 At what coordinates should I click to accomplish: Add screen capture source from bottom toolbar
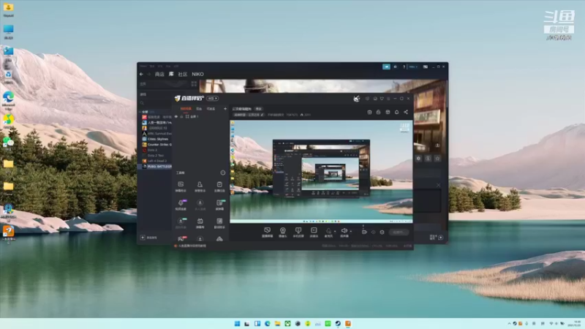[267, 232]
